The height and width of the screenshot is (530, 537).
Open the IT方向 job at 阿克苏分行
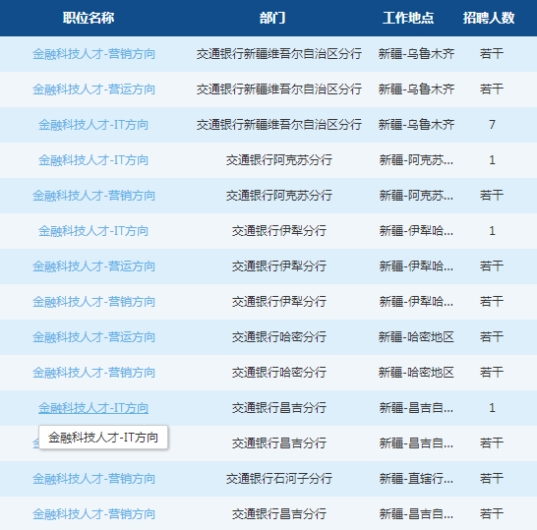[x=93, y=160]
